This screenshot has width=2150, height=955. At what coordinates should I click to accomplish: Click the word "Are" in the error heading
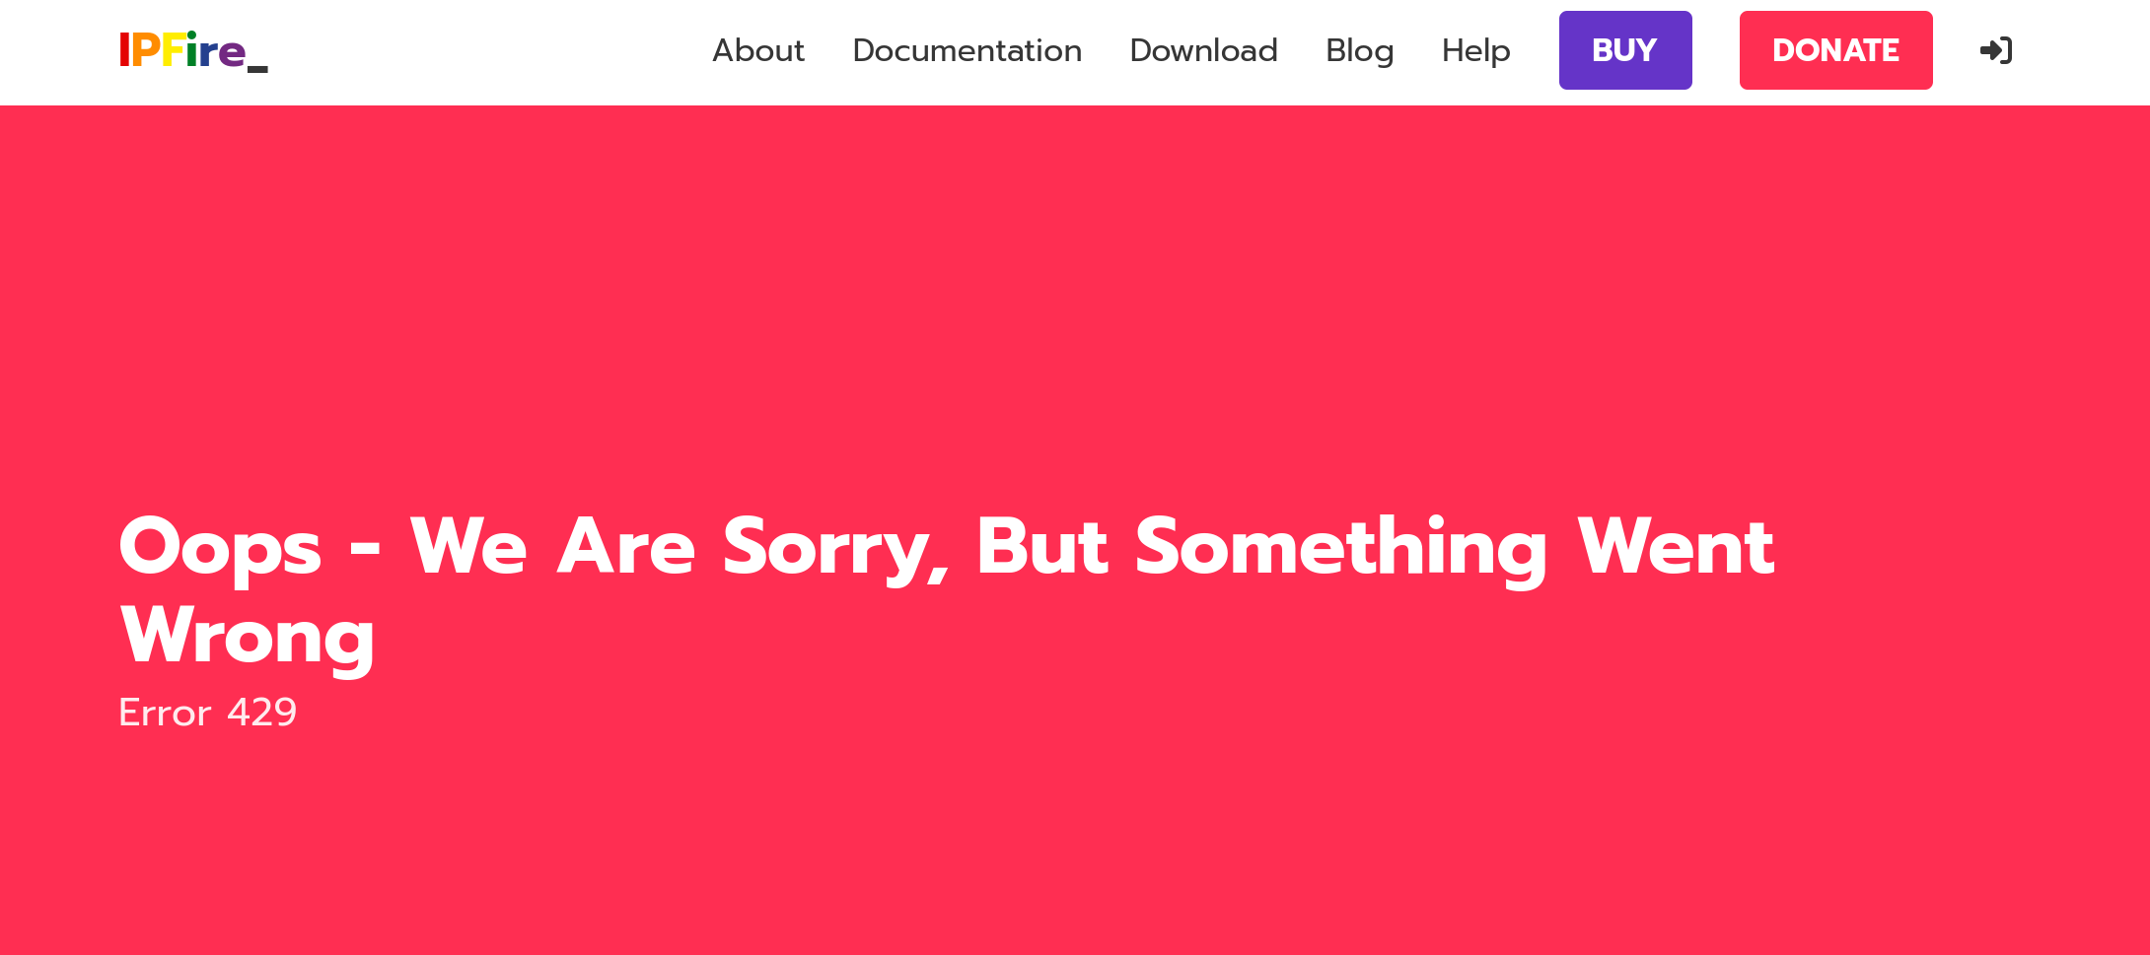click(626, 547)
